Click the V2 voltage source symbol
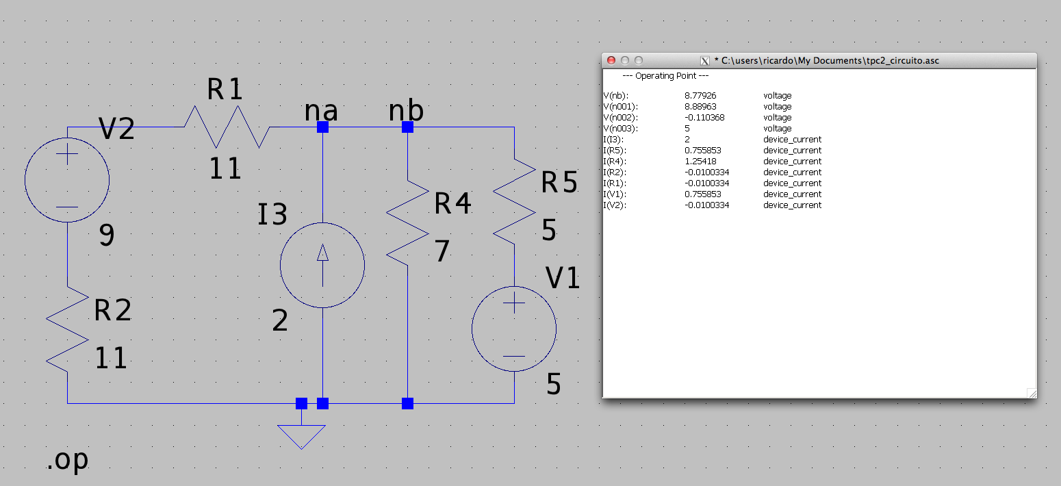The image size is (1061, 486). [67, 180]
